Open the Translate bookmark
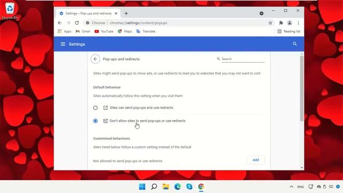Image resolution: width=343 pixels, height=193 pixels. pos(146,31)
